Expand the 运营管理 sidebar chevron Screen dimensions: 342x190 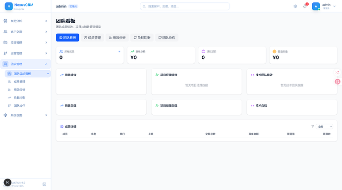tap(46, 53)
